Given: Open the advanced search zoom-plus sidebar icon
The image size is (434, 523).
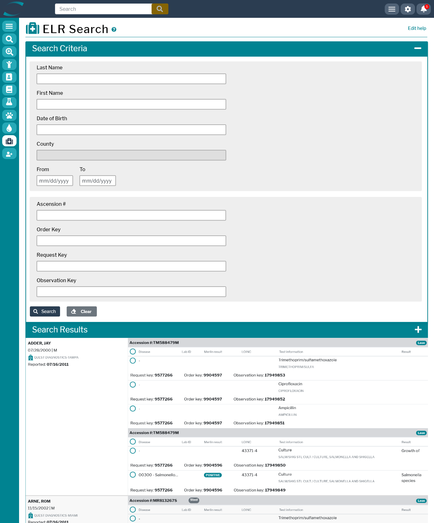Looking at the screenshot, I should [x=9, y=52].
